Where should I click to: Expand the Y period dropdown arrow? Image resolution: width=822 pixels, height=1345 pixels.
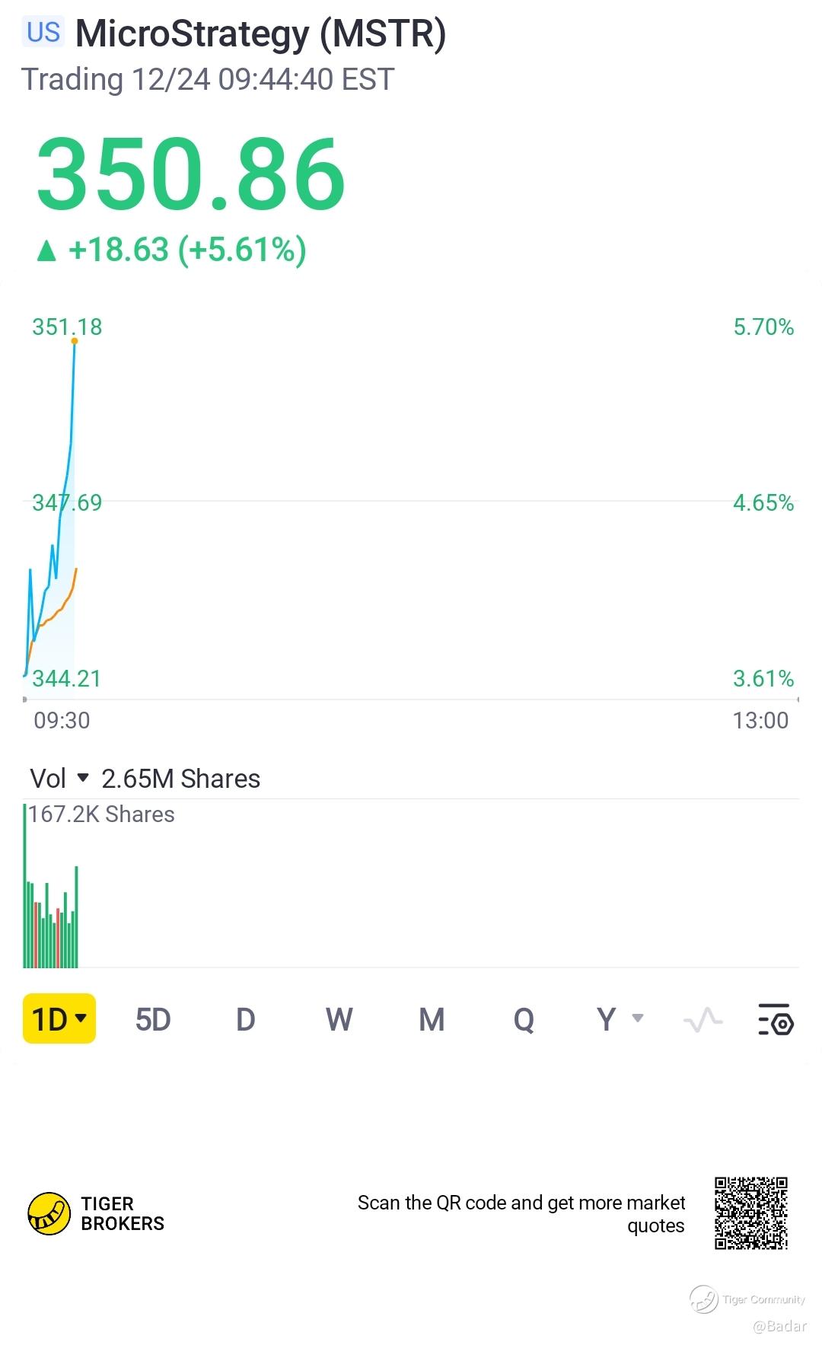click(x=638, y=1018)
